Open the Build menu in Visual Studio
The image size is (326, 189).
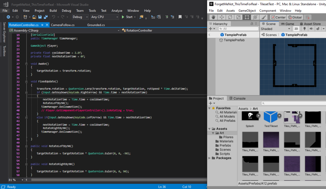coord(53,11)
